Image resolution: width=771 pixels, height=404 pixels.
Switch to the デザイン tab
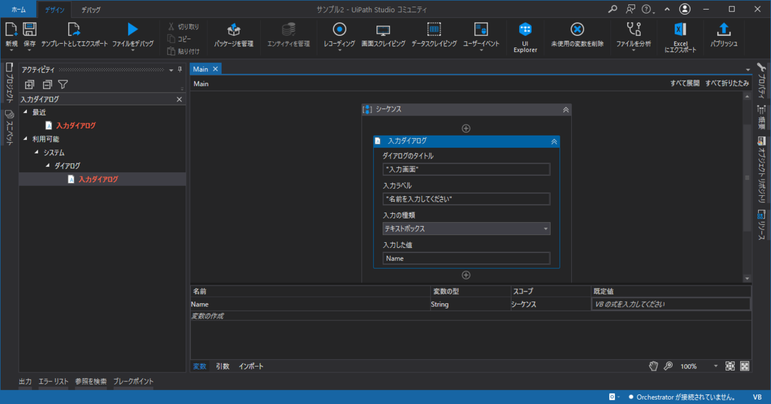[x=55, y=10]
